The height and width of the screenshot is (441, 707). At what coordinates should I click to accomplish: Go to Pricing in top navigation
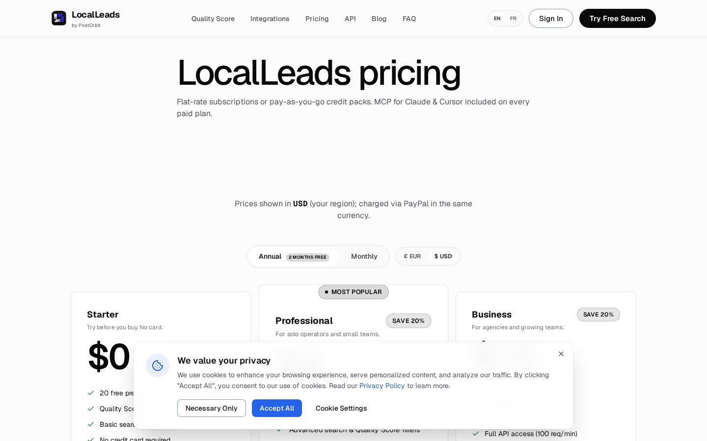tap(317, 19)
